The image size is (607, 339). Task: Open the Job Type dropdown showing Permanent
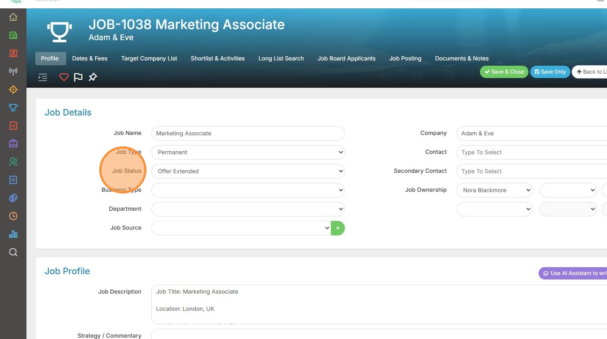click(x=247, y=152)
